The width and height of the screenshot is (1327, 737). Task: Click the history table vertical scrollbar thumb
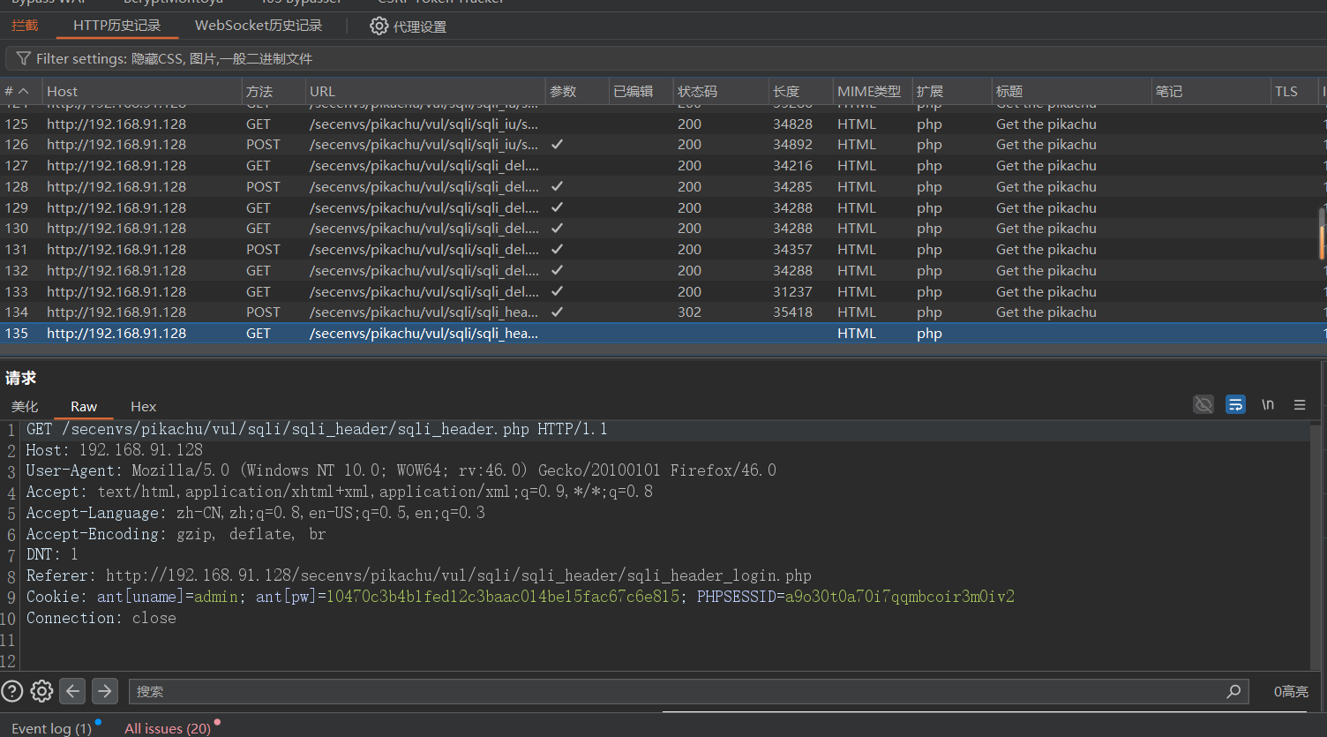[1322, 234]
